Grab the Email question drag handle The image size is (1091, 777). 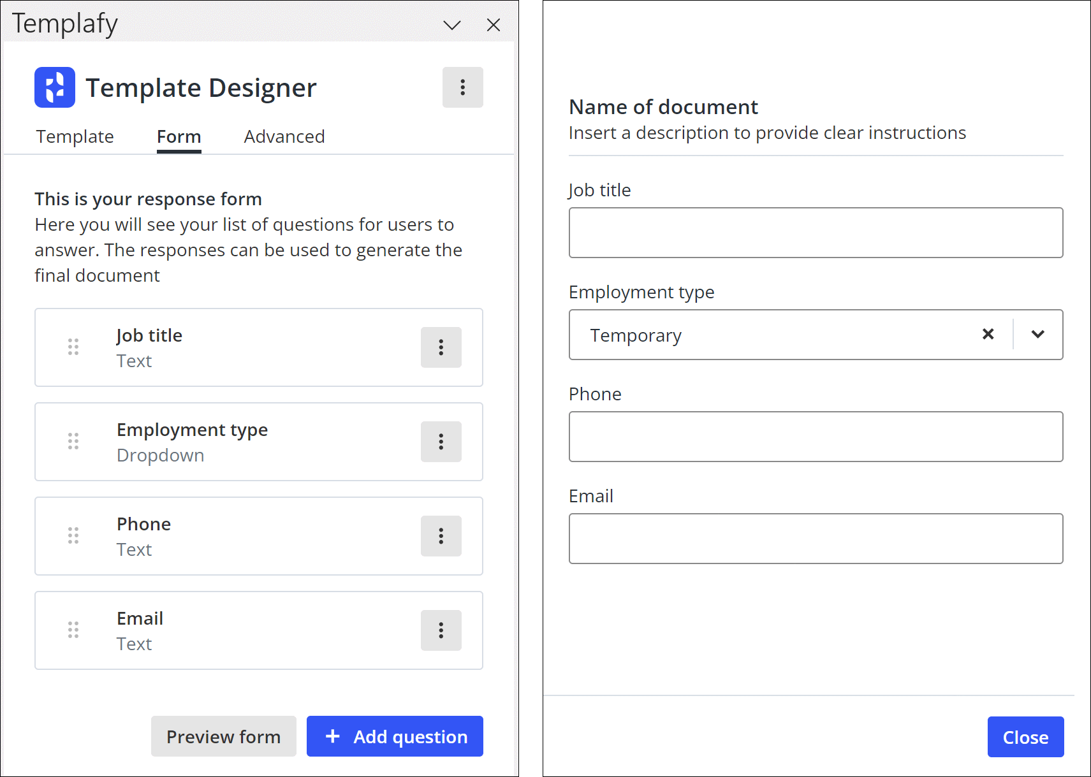pyautogui.click(x=73, y=630)
